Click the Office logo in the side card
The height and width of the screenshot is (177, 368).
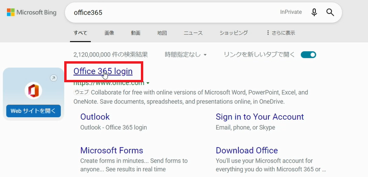point(34,90)
